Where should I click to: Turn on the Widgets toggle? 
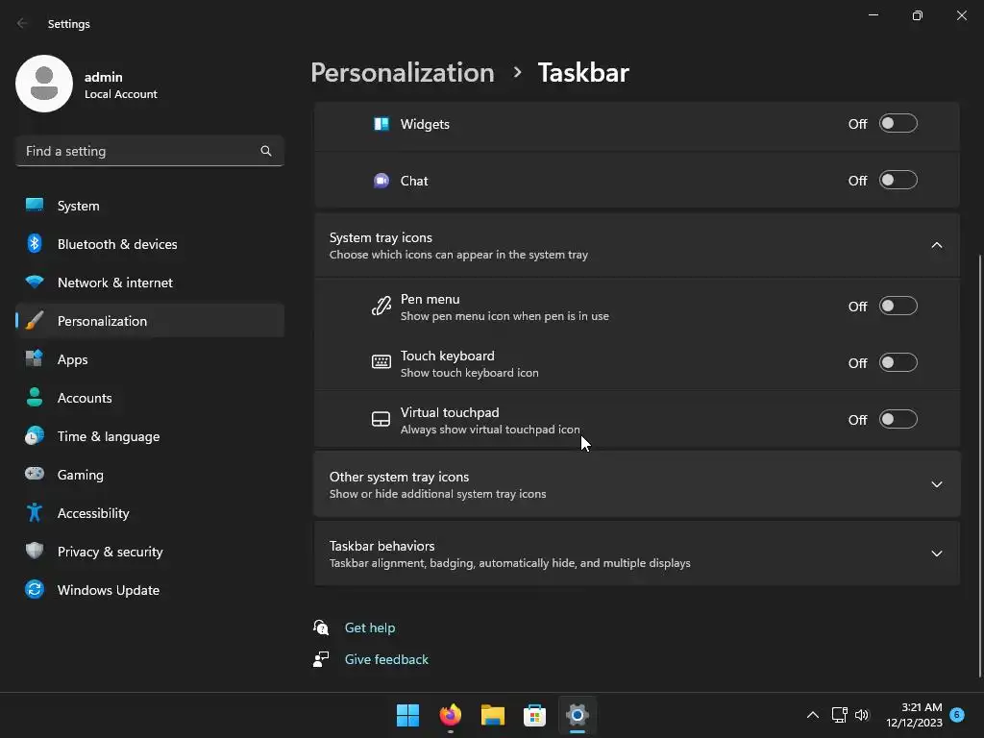(x=898, y=124)
